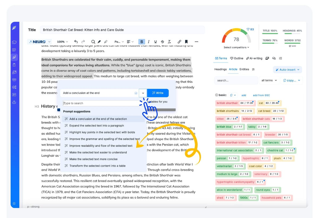Image resolution: width=319 pixels, height=218 pixels.
Task: Click the find/search magnifier icon in the toolbar
Action: (93, 42)
